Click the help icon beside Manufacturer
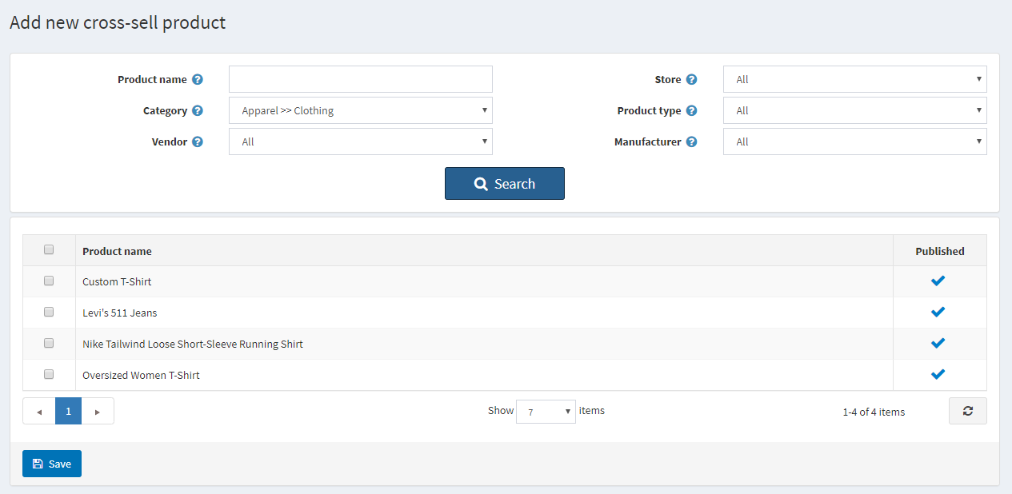 (693, 141)
